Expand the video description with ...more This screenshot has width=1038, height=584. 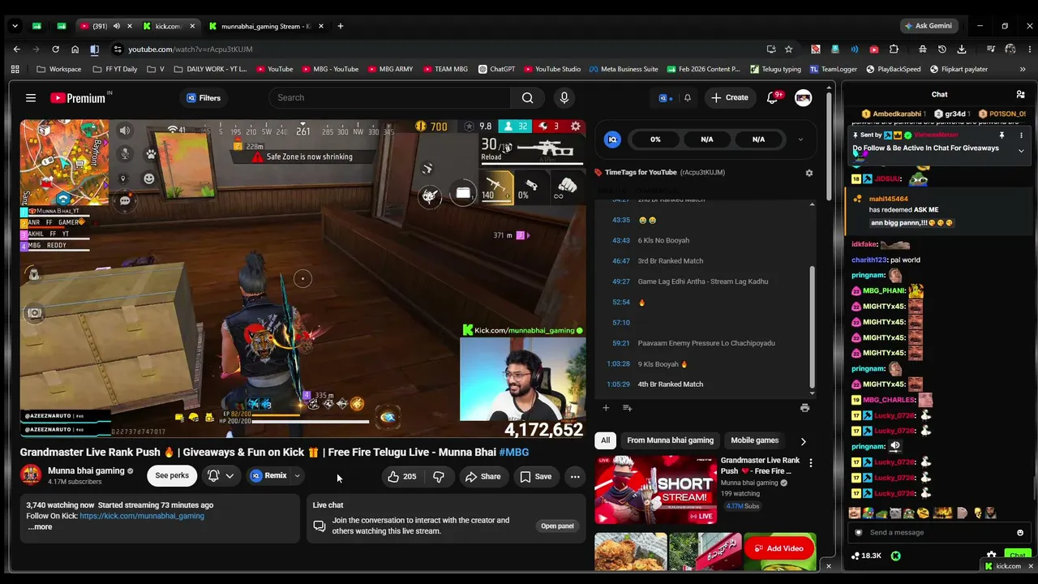[x=40, y=527]
